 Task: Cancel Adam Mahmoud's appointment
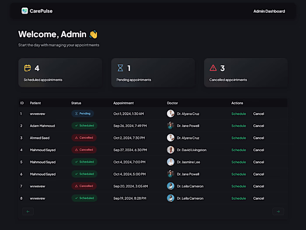(258, 126)
